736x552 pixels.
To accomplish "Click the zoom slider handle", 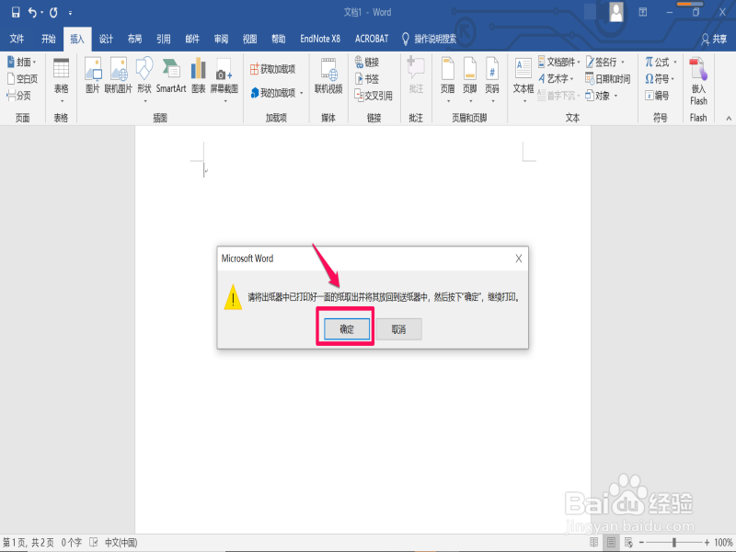I will tap(674, 543).
